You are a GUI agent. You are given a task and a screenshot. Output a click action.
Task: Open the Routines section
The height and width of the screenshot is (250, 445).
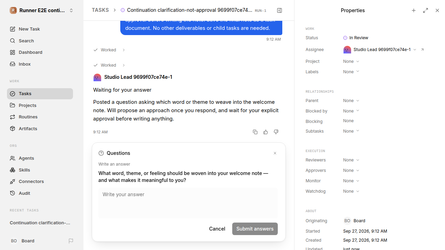[x=40, y=117]
